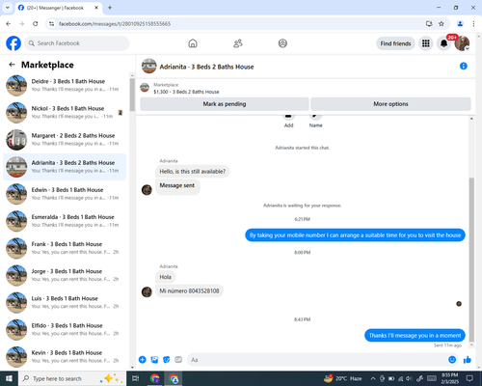The height and width of the screenshot is (386, 482).
Task: Choose a sticker icon in composer
Action: 167,360
